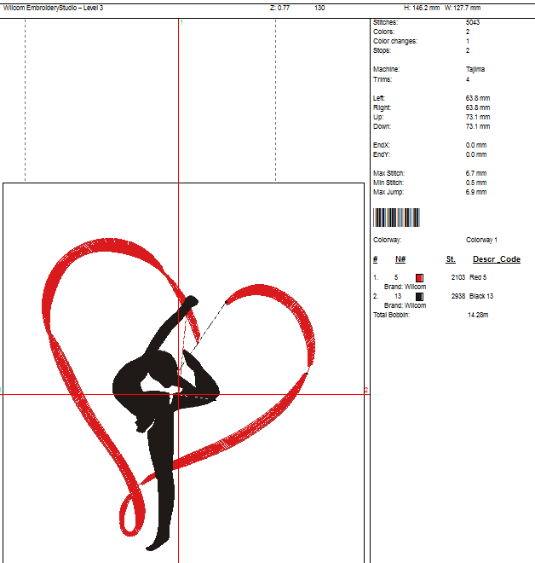Click the design barcode image
The image size is (535, 563).
(396, 217)
